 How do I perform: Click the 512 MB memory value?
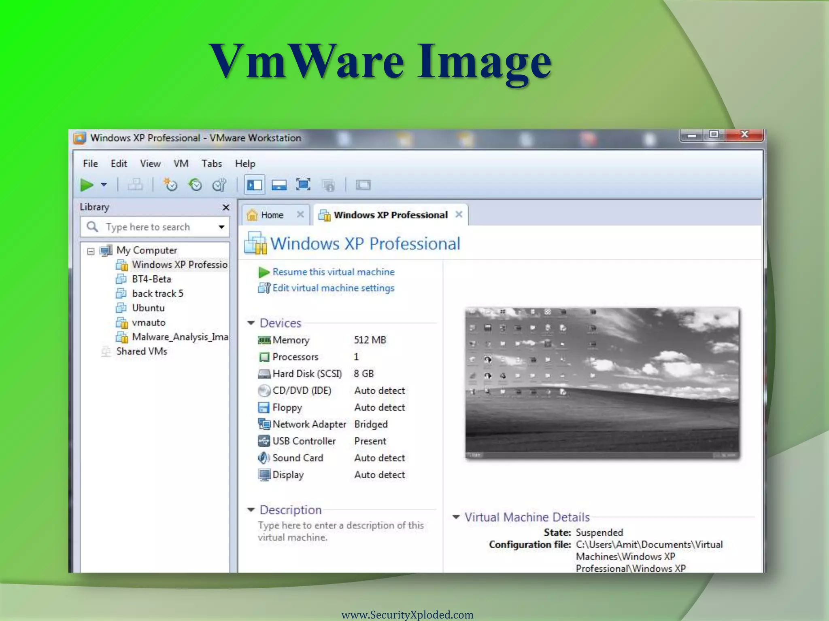[x=370, y=340]
